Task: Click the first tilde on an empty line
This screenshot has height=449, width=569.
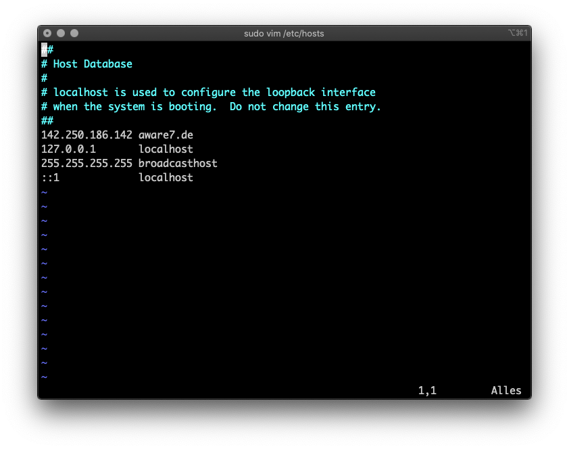Action: (45, 191)
